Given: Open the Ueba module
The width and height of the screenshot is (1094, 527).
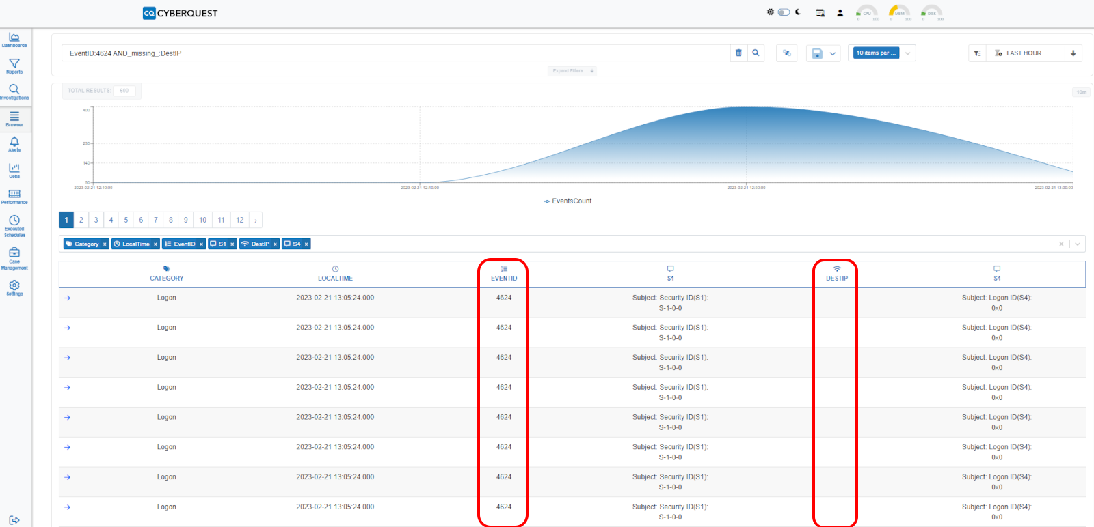Looking at the screenshot, I should [x=14, y=171].
